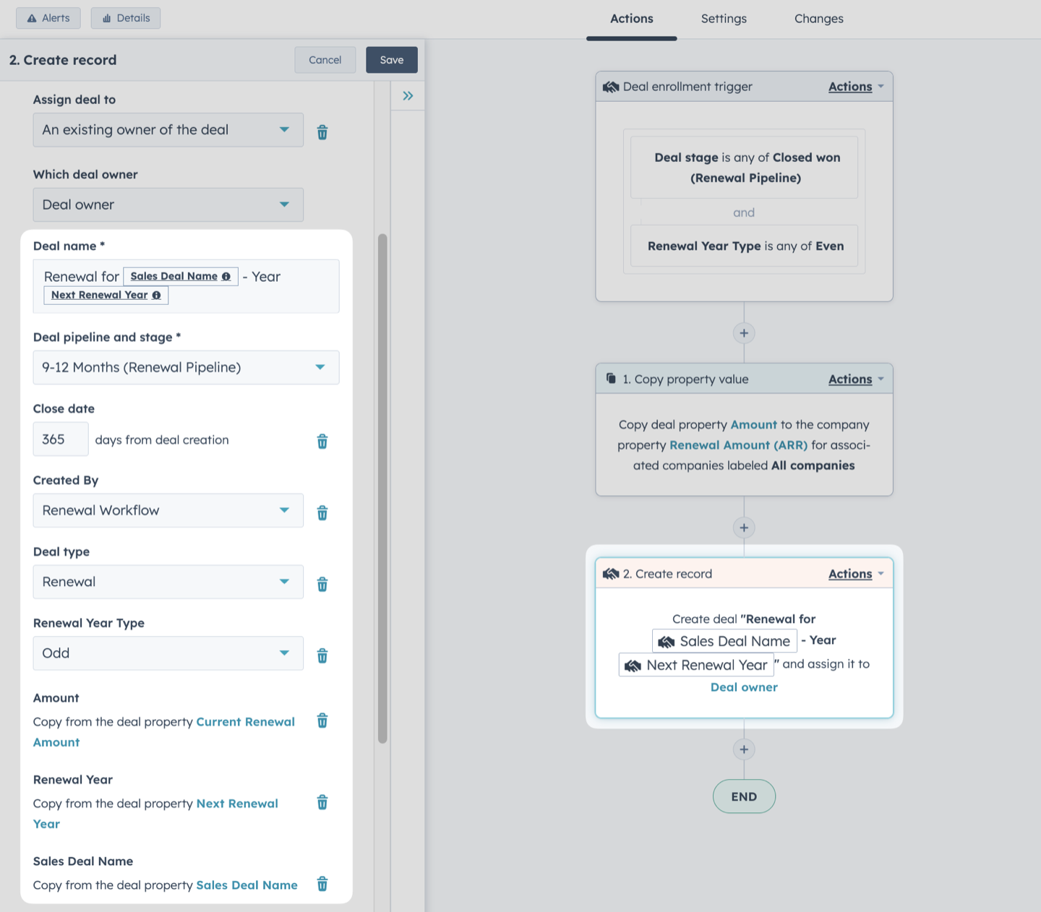The image size is (1041, 912).
Task: Add action after Deal enrollment trigger
Action: [x=744, y=333]
